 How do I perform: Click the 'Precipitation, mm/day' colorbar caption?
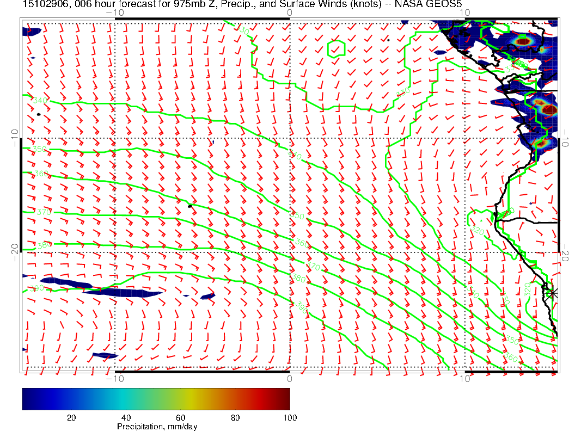point(157,427)
